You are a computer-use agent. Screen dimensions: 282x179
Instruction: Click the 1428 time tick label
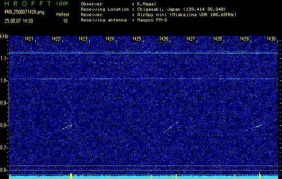[x=217, y=39]
